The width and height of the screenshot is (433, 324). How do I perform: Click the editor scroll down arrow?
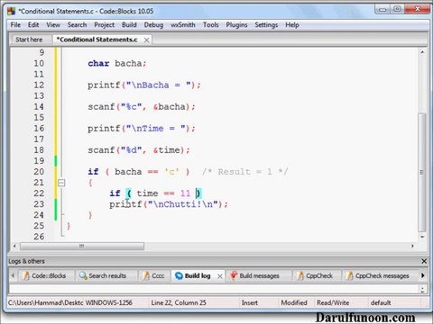tap(422, 237)
